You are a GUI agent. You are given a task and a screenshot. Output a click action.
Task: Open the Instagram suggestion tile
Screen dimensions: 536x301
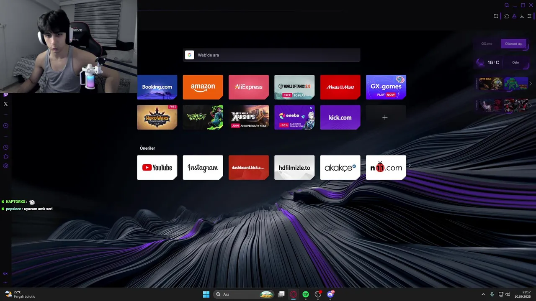(203, 167)
